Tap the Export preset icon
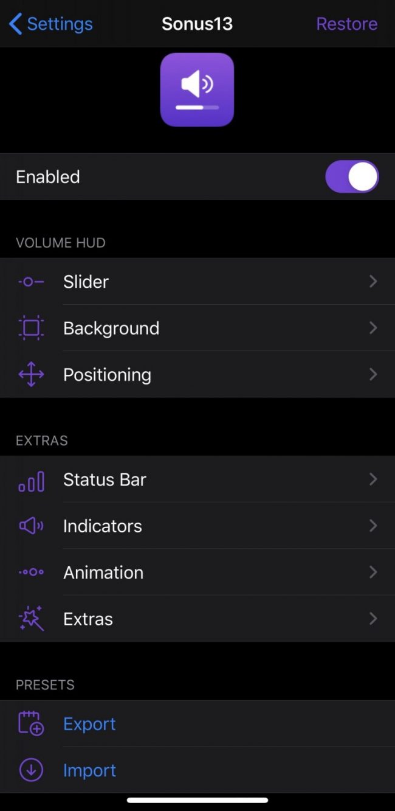The height and width of the screenshot is (811, 395). (31, 724)
